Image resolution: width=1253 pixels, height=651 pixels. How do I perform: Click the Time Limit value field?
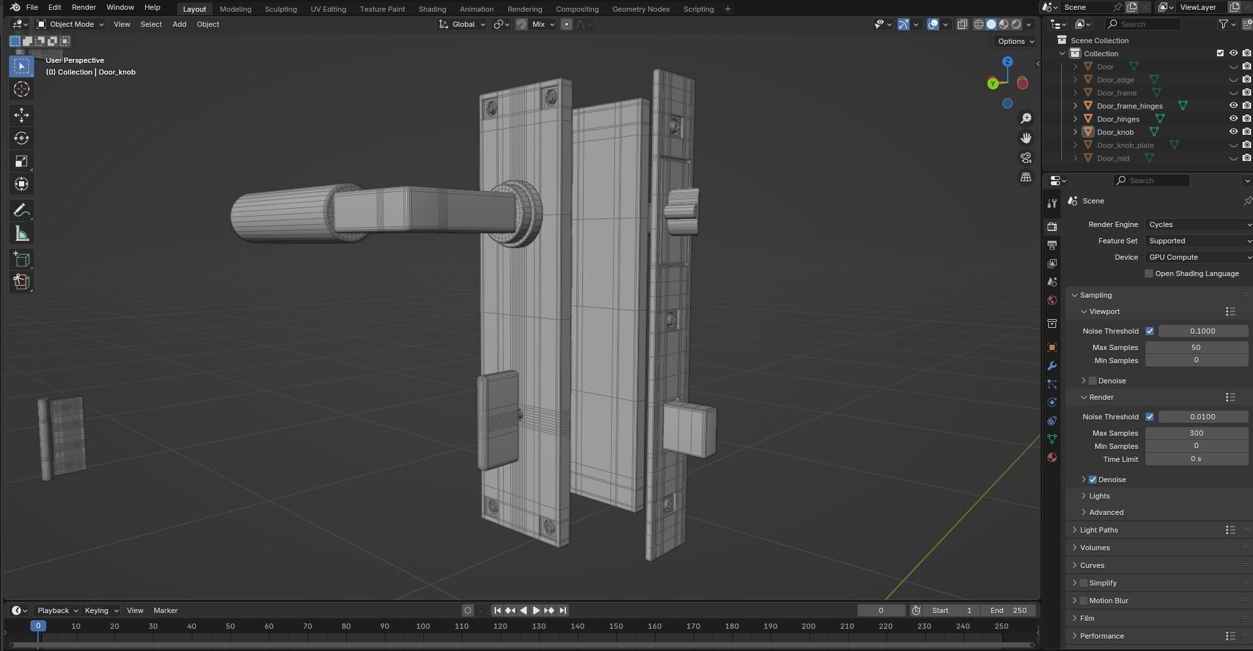(x=1196, y=459)
